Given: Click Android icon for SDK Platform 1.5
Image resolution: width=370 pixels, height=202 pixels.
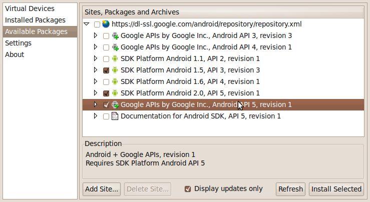Looking at the screenshot, I should click(x=115, y=70).
